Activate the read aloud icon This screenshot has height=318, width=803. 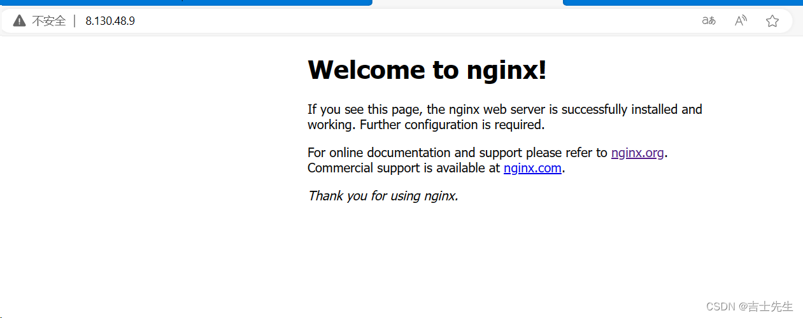(x=741, y=21)
